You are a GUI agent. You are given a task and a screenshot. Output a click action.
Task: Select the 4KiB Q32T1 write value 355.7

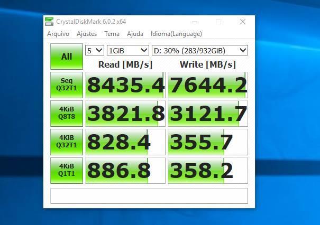(x=208, y=142)
